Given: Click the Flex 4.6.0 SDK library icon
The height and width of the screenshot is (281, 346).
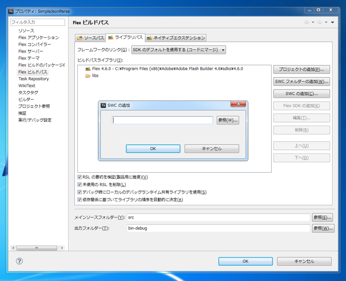Looking at the screenshot, I should (88, 69).
